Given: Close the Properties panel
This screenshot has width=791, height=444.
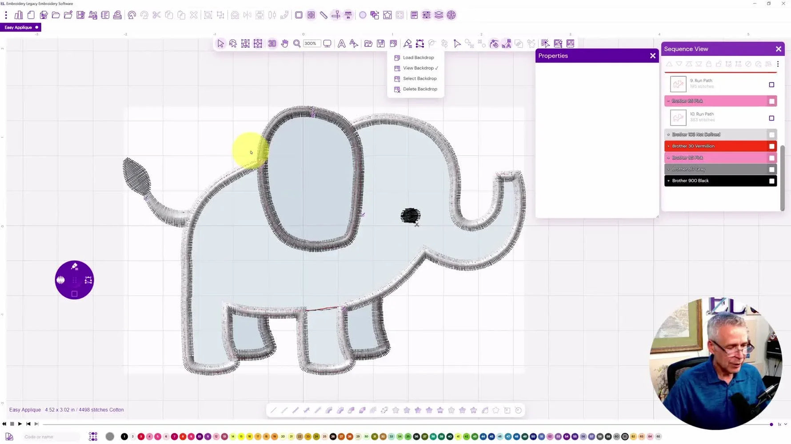Looking at the screenshot, I should click(652, 56).
